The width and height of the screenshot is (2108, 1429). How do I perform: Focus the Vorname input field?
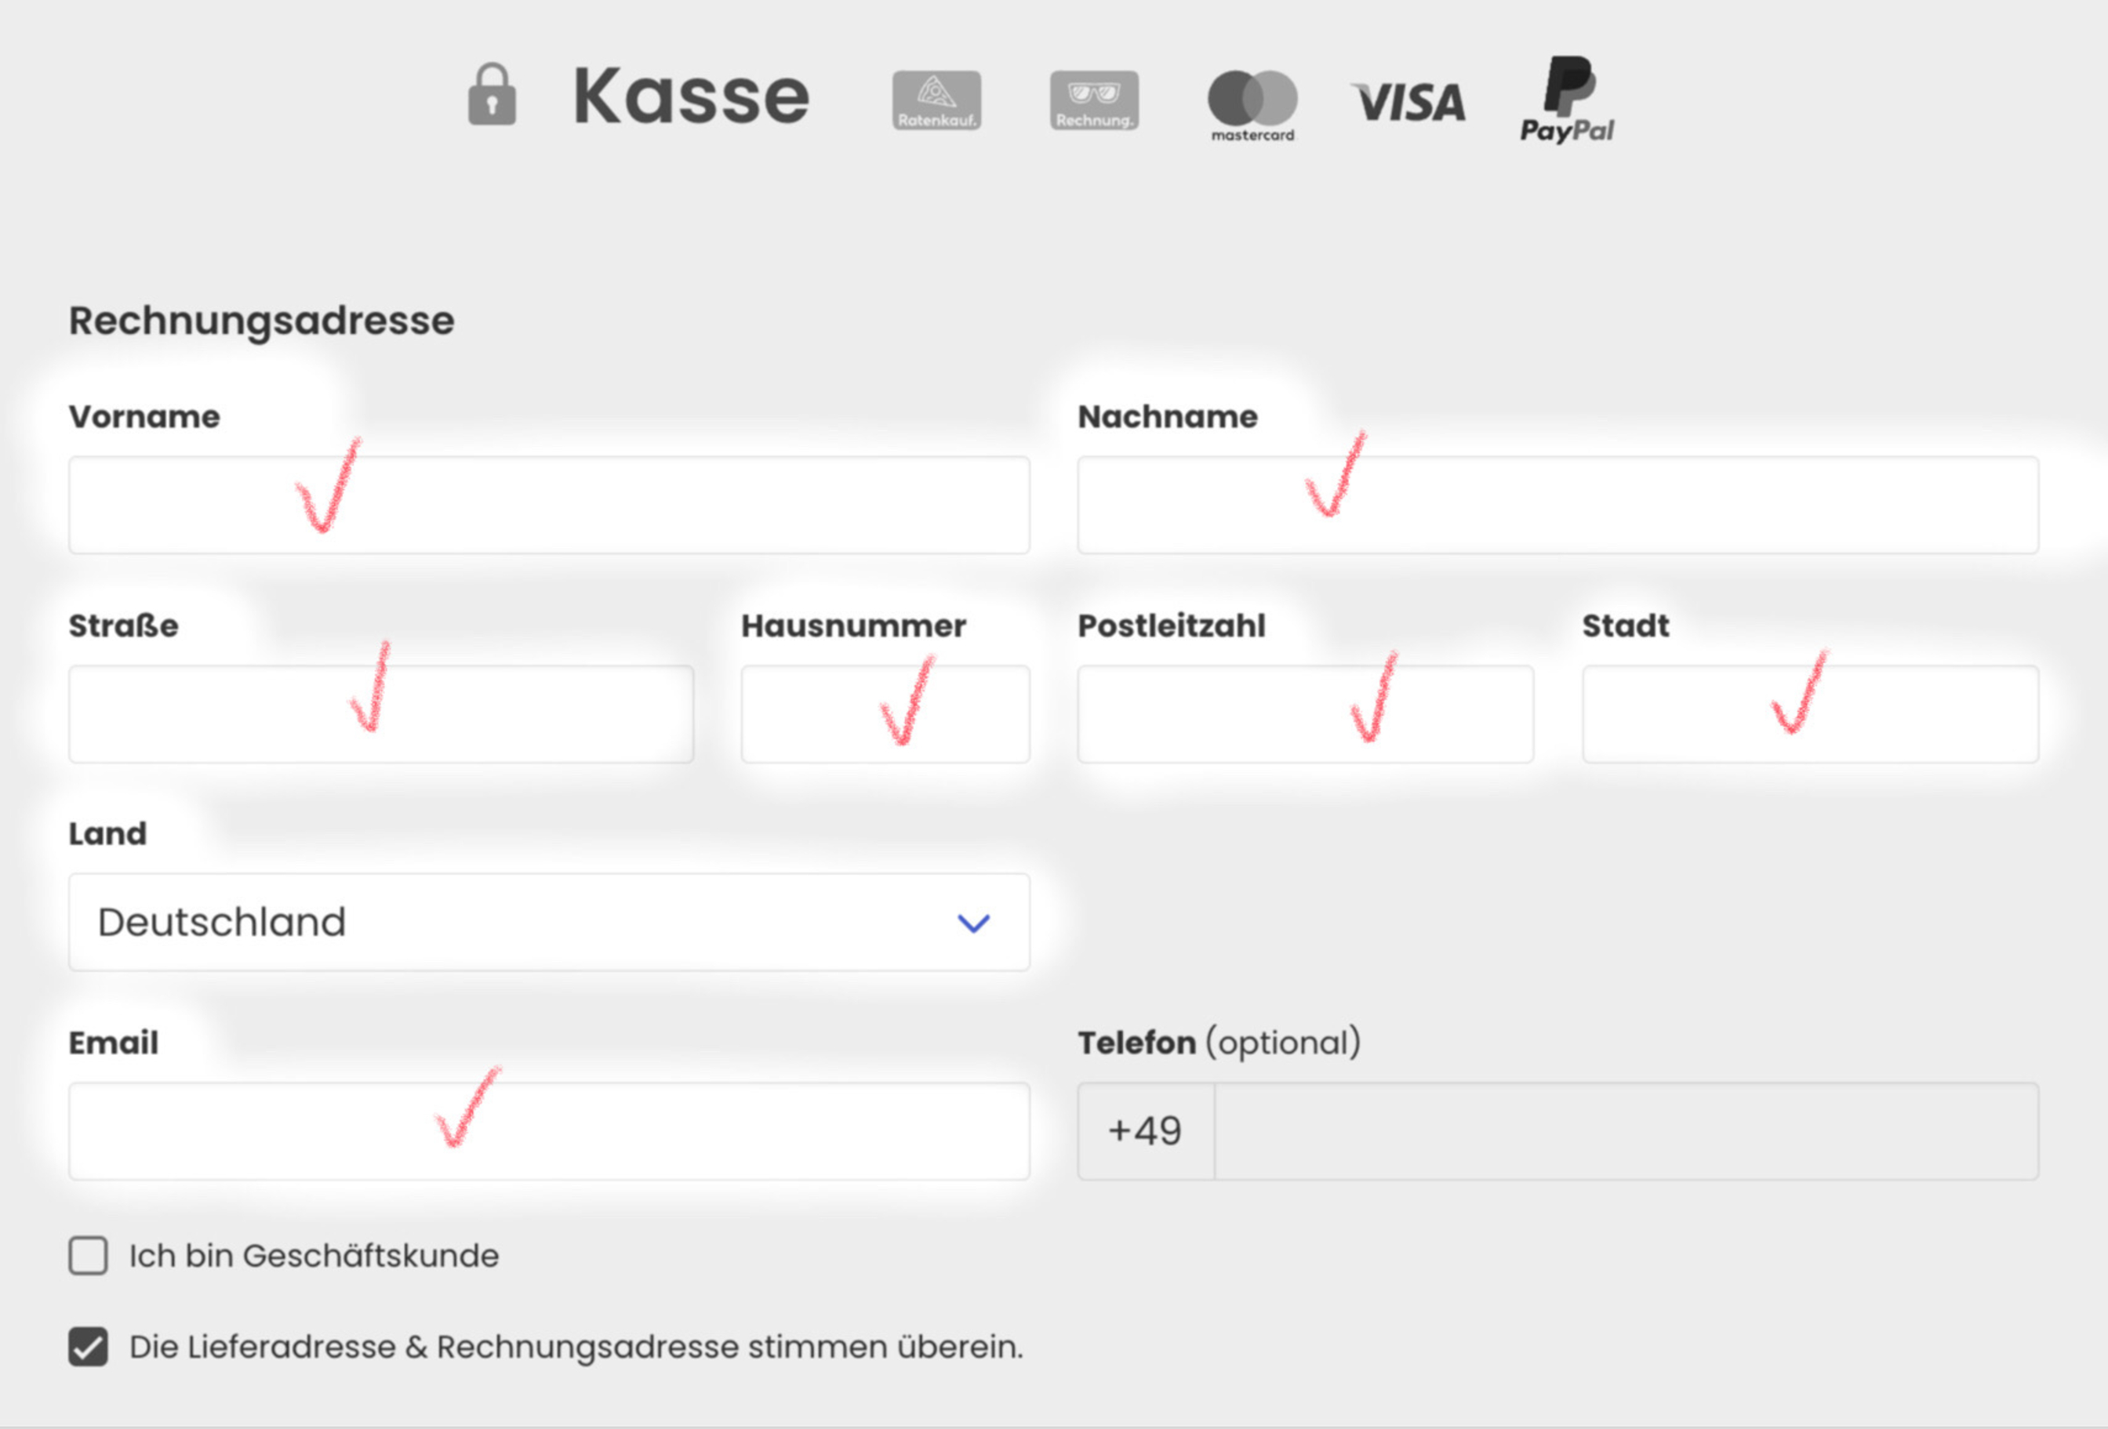point(550,505)
